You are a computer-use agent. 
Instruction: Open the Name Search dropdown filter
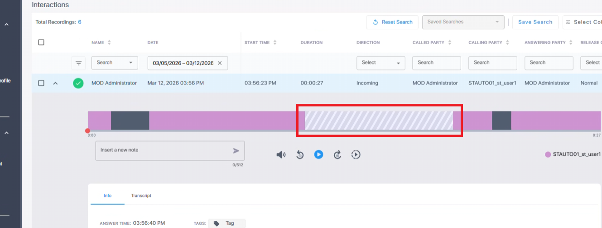coord(115,63)
